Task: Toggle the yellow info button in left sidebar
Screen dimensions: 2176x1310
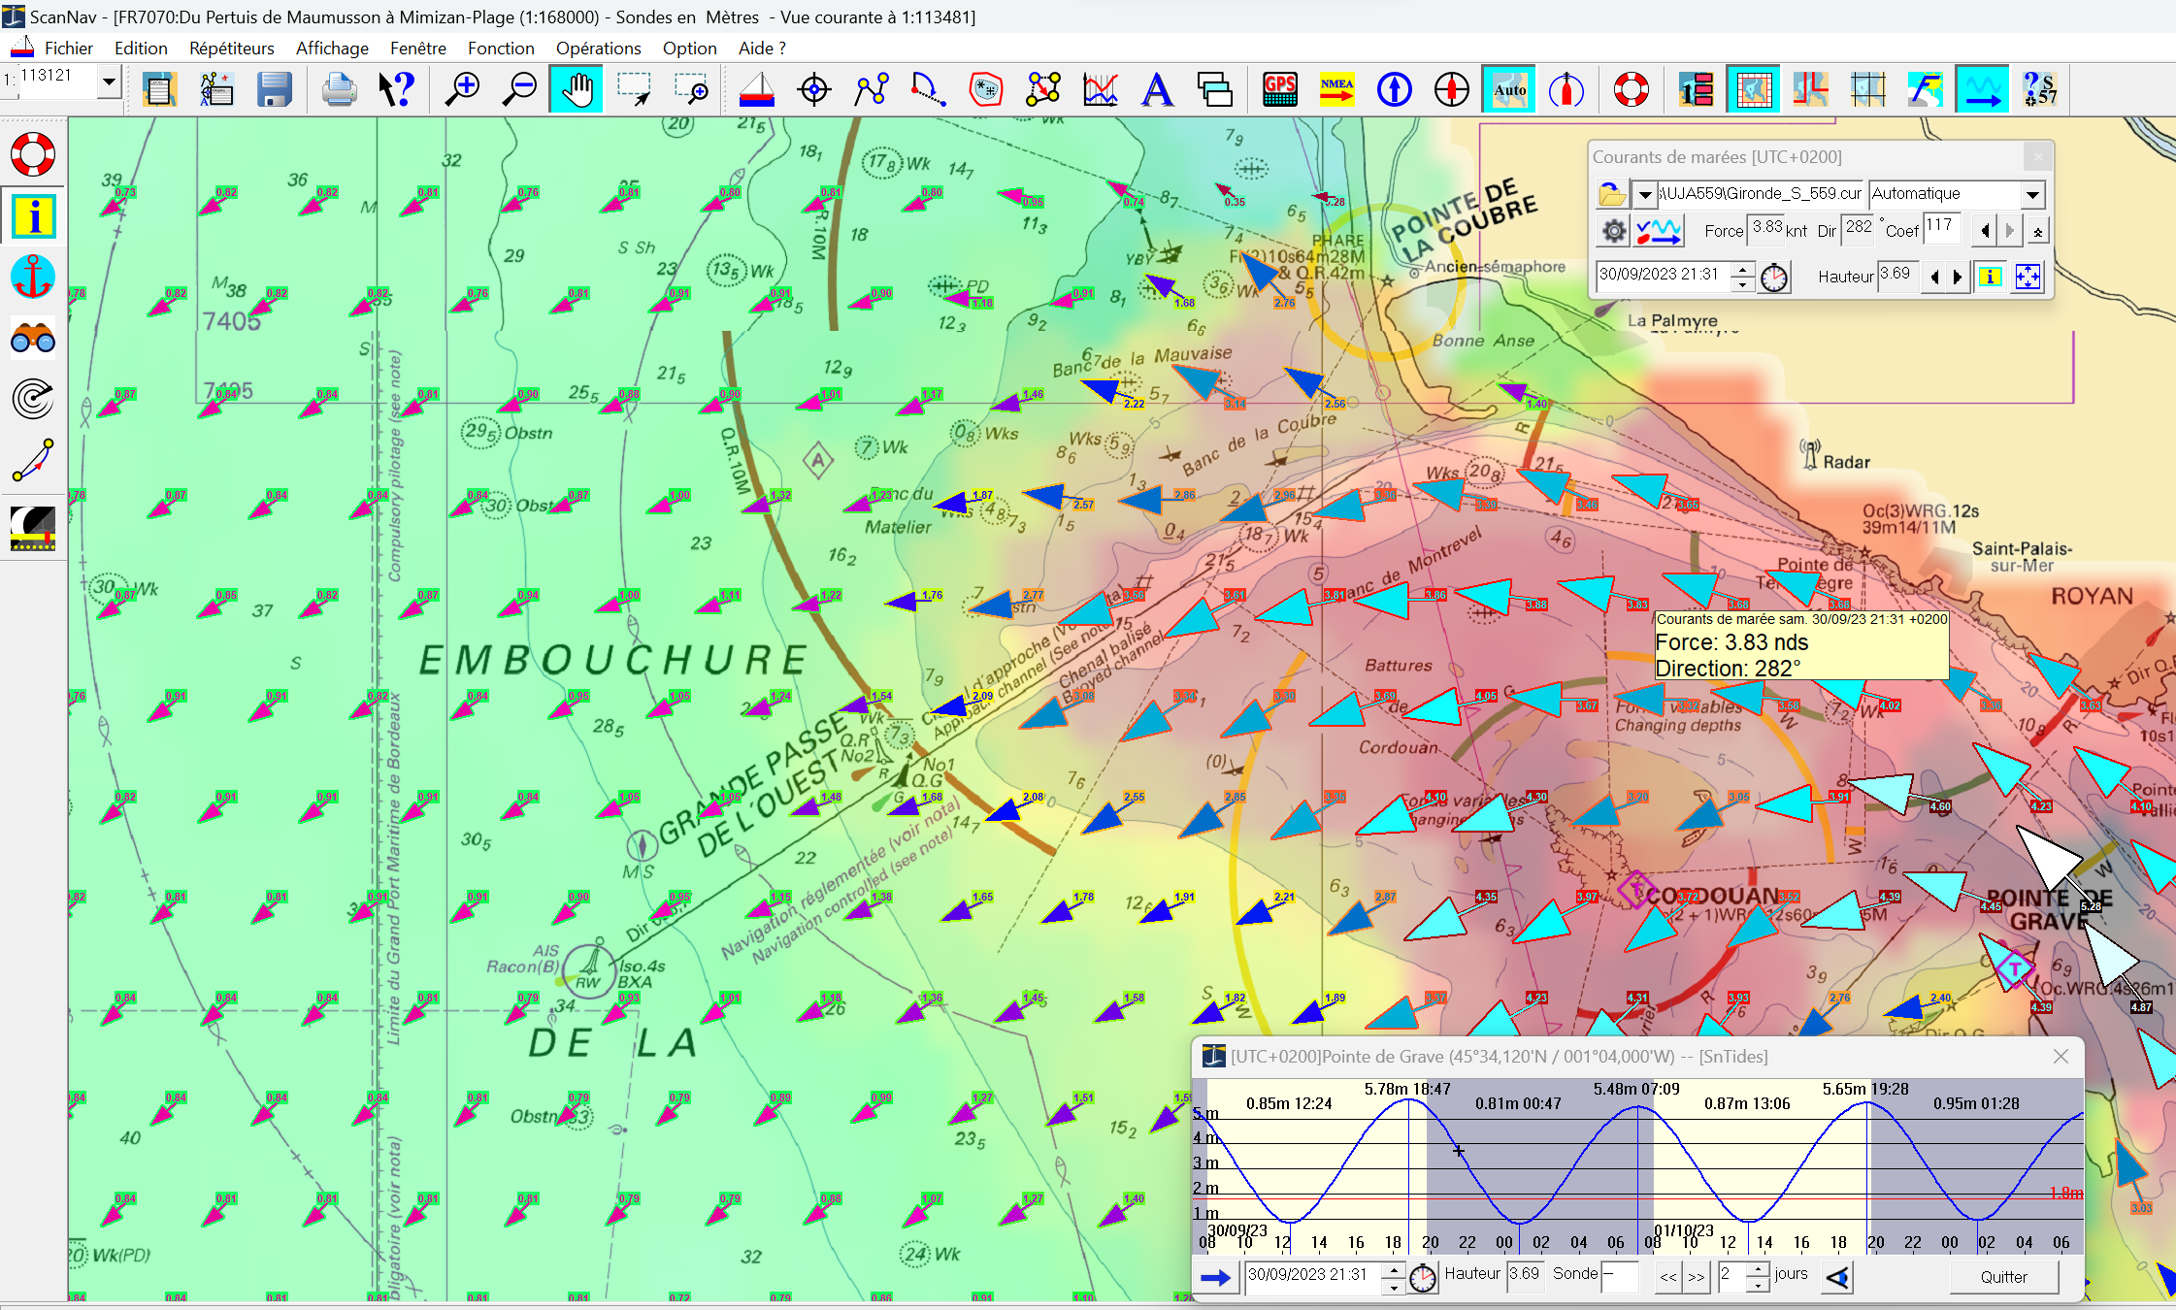Action: tap(33, 215)
